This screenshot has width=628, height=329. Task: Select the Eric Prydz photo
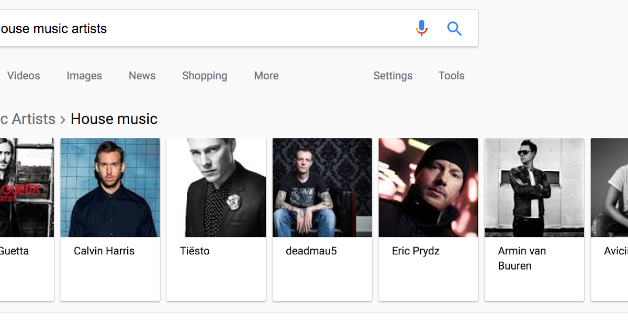(x=428, y=187)
